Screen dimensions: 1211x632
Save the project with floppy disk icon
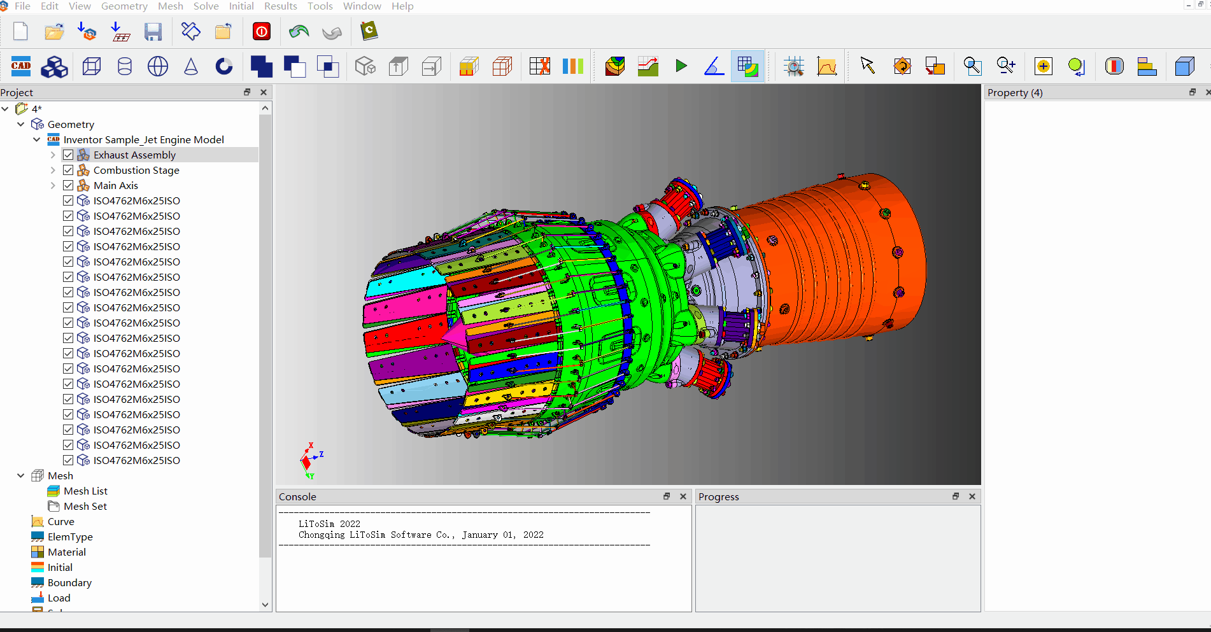pos(153,31)
